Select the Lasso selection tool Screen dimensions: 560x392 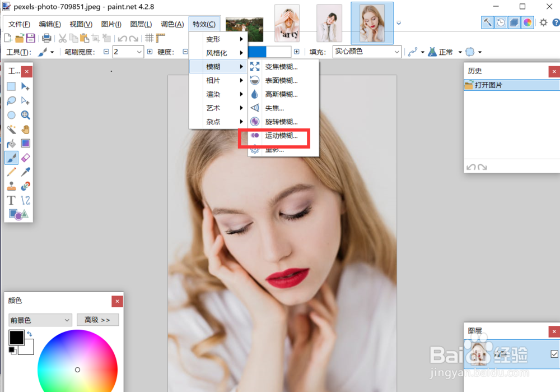tap(12, 100)
